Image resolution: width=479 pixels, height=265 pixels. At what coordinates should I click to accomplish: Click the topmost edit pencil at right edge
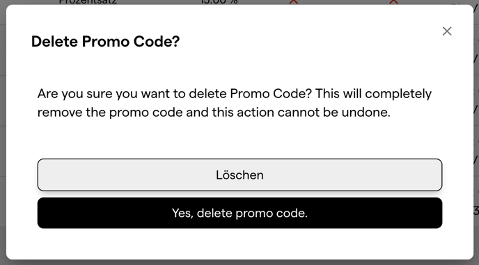click(x=476, y=9)
